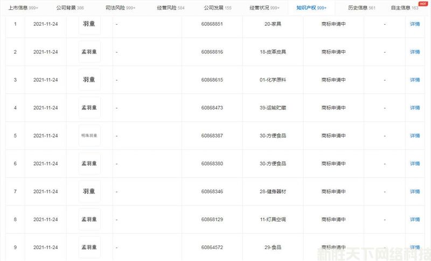This screenshot has height=261, width=431.
Task: Click 详情 for the 20-家具 trademark
Action: click(414, 24)
